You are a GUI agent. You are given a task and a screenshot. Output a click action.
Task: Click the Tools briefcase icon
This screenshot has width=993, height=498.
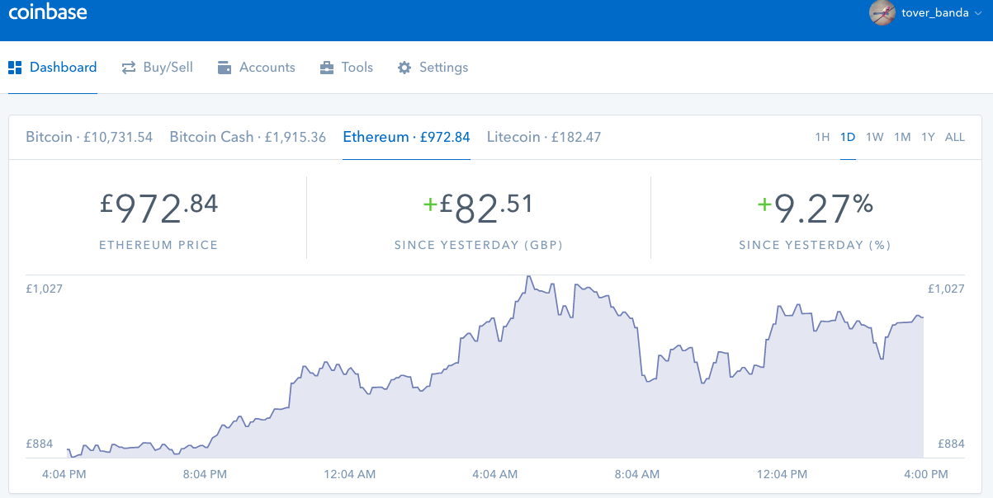[x=327, y=68]
